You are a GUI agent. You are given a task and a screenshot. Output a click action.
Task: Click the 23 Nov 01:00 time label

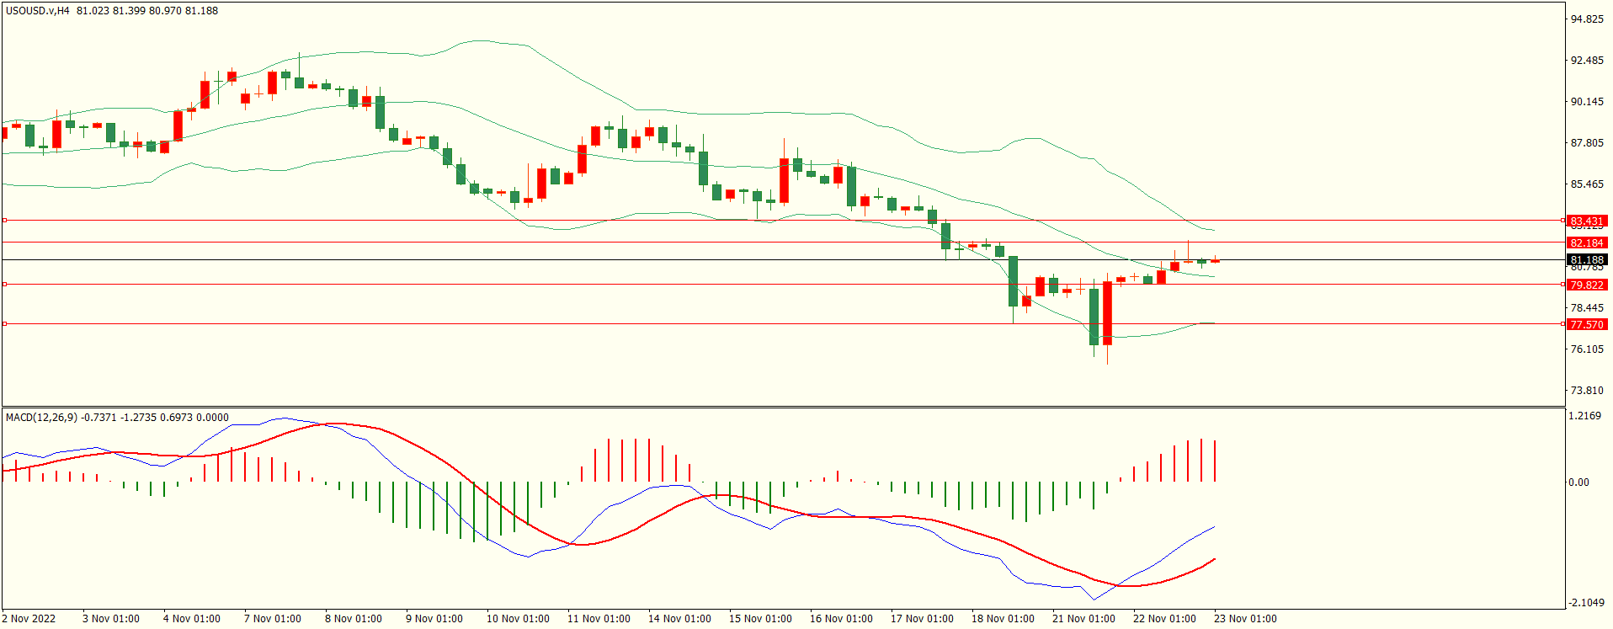[1245, 619]
